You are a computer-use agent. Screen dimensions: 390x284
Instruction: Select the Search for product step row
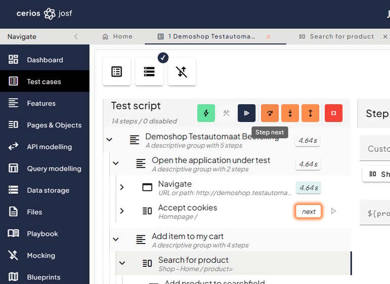[x=233, y=263]
